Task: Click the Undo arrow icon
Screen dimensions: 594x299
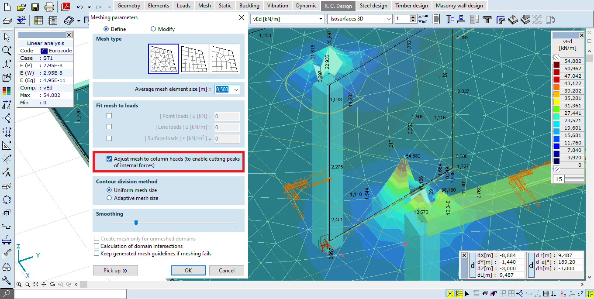Action: 79,7
